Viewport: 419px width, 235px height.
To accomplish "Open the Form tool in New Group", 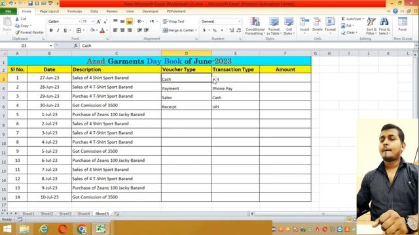I will pyautogui.click(x=403, y=24).
